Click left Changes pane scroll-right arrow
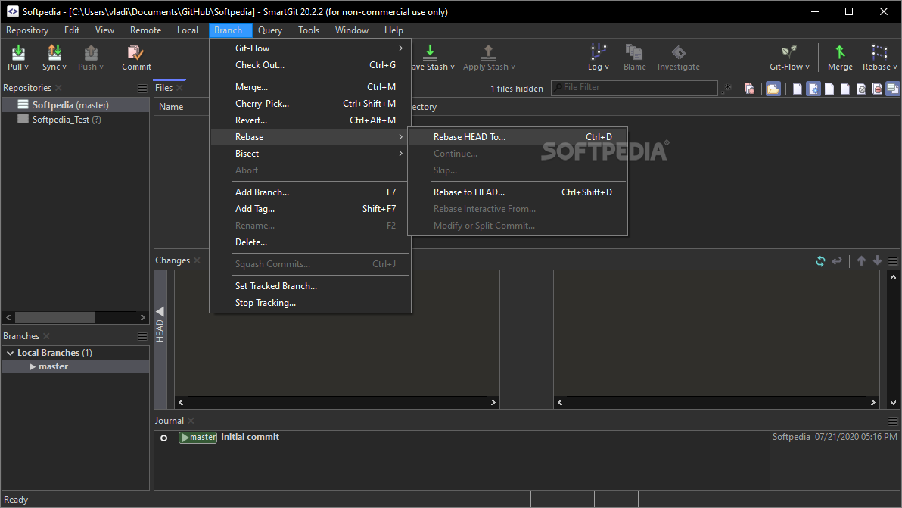Screen dimensions: 902x508 pos(493,403)
